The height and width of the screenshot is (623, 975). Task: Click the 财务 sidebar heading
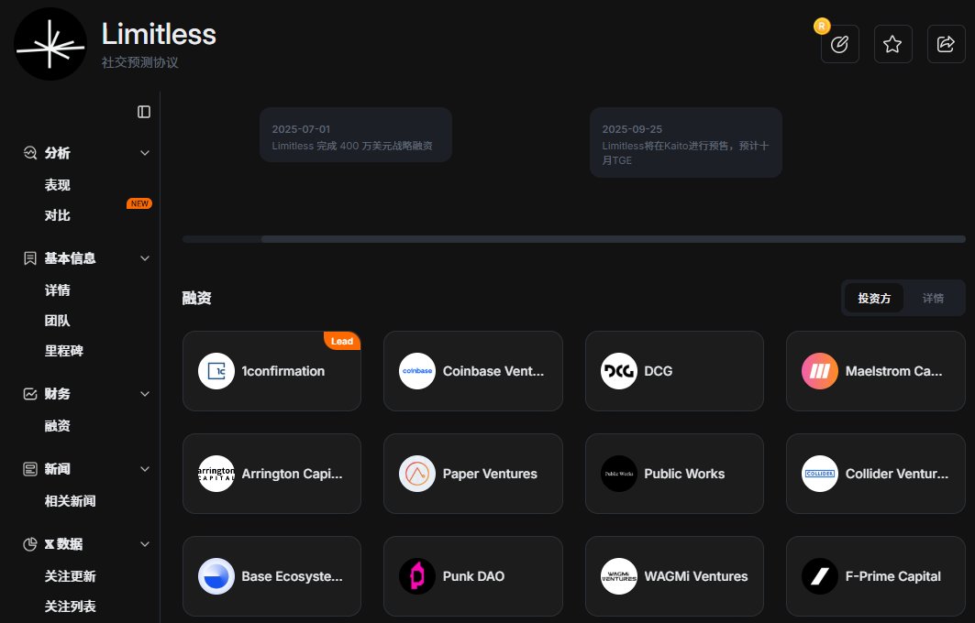57,394
